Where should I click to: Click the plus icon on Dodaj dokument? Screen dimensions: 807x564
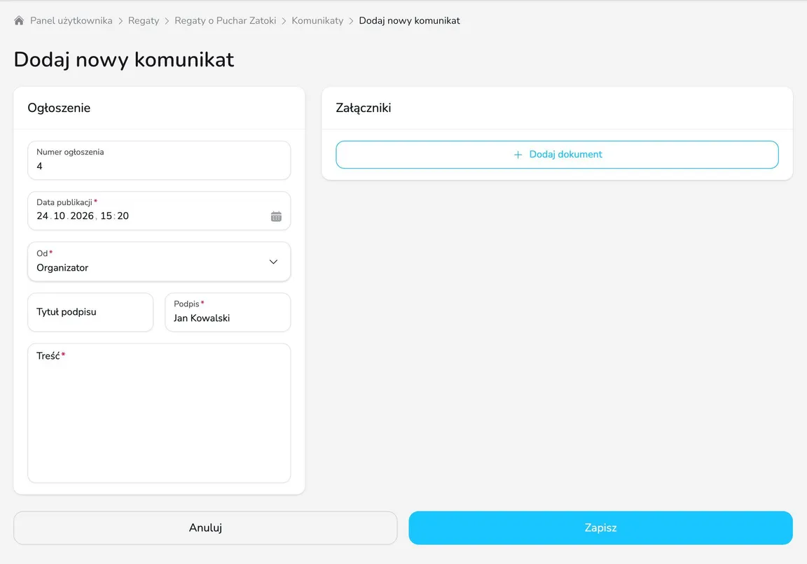point(518,155)
